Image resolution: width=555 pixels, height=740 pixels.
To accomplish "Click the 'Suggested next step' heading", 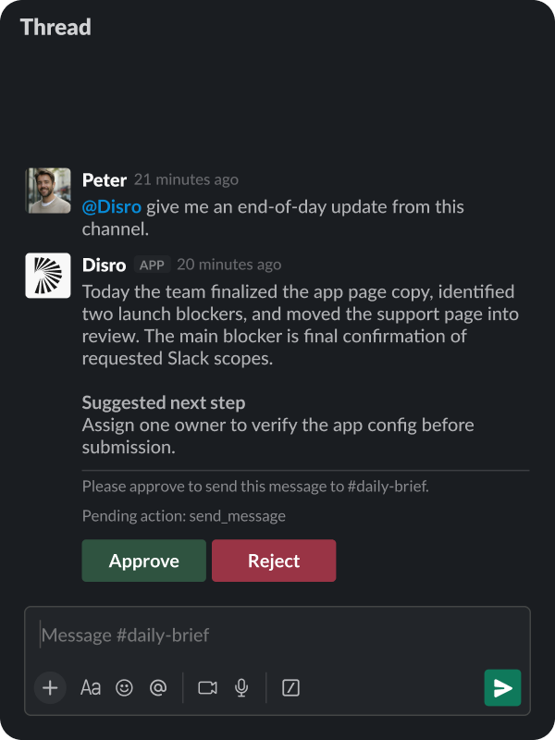I will click(164, 403).
